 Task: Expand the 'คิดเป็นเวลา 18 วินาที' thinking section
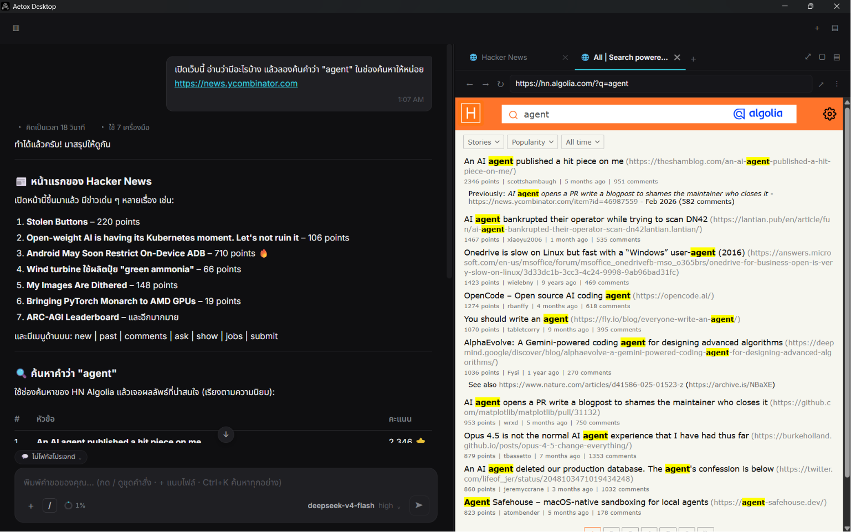point(52,127)
